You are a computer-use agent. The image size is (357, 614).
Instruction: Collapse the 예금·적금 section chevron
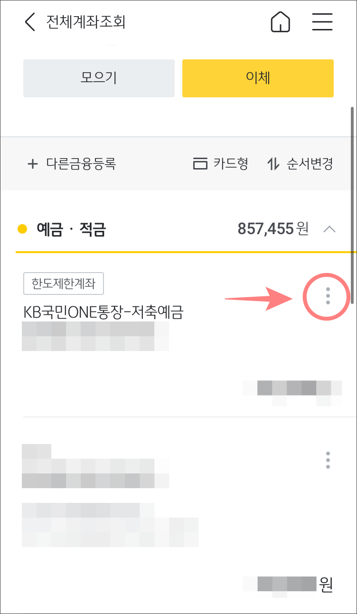coord(329,229)
